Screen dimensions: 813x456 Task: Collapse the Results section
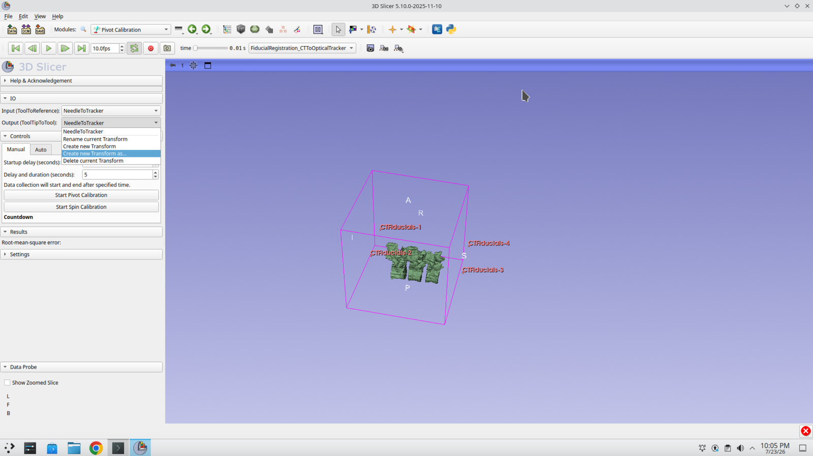[81, 232]
